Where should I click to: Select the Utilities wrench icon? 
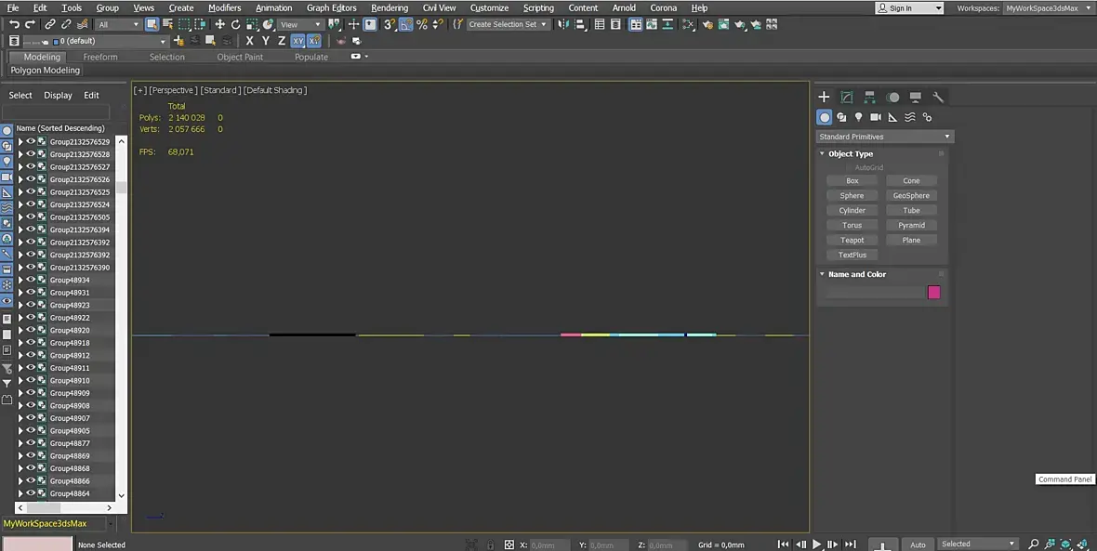(938, 98)
